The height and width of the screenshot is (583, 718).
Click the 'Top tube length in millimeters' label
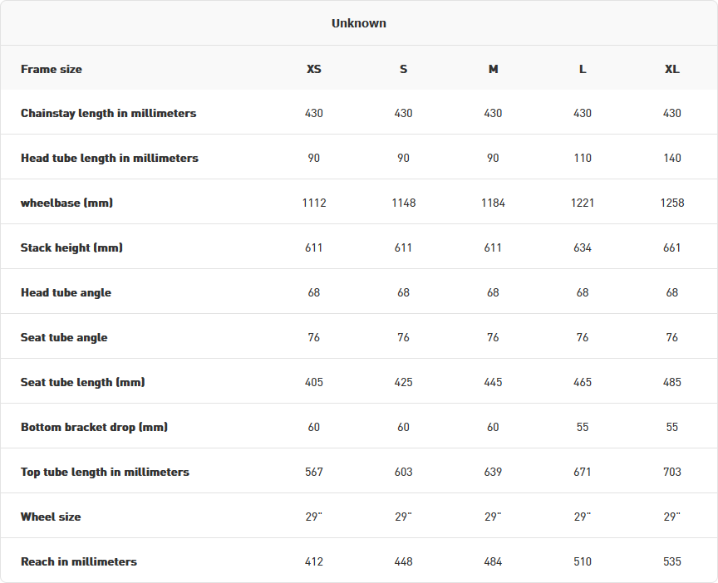coord(105,472)
